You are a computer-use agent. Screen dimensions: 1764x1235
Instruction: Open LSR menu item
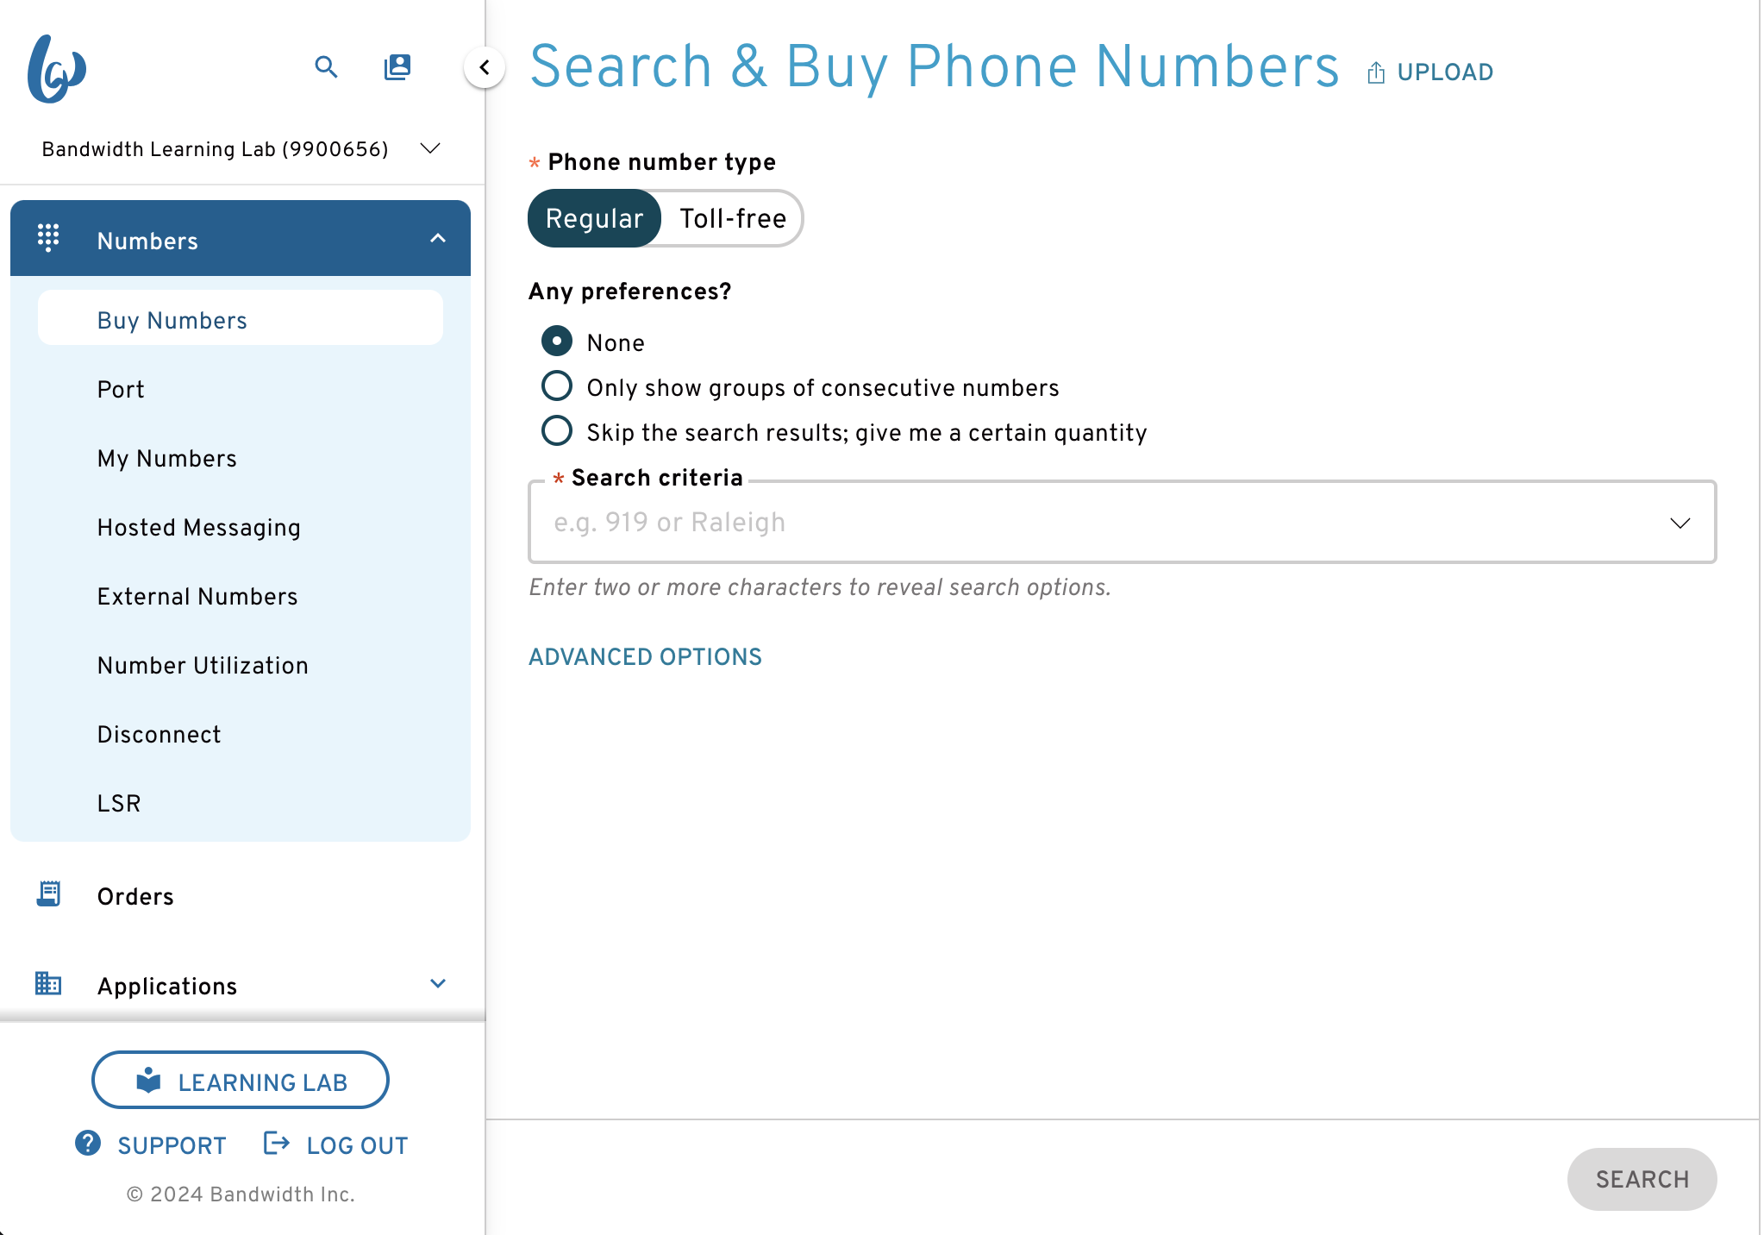(241, 804)
